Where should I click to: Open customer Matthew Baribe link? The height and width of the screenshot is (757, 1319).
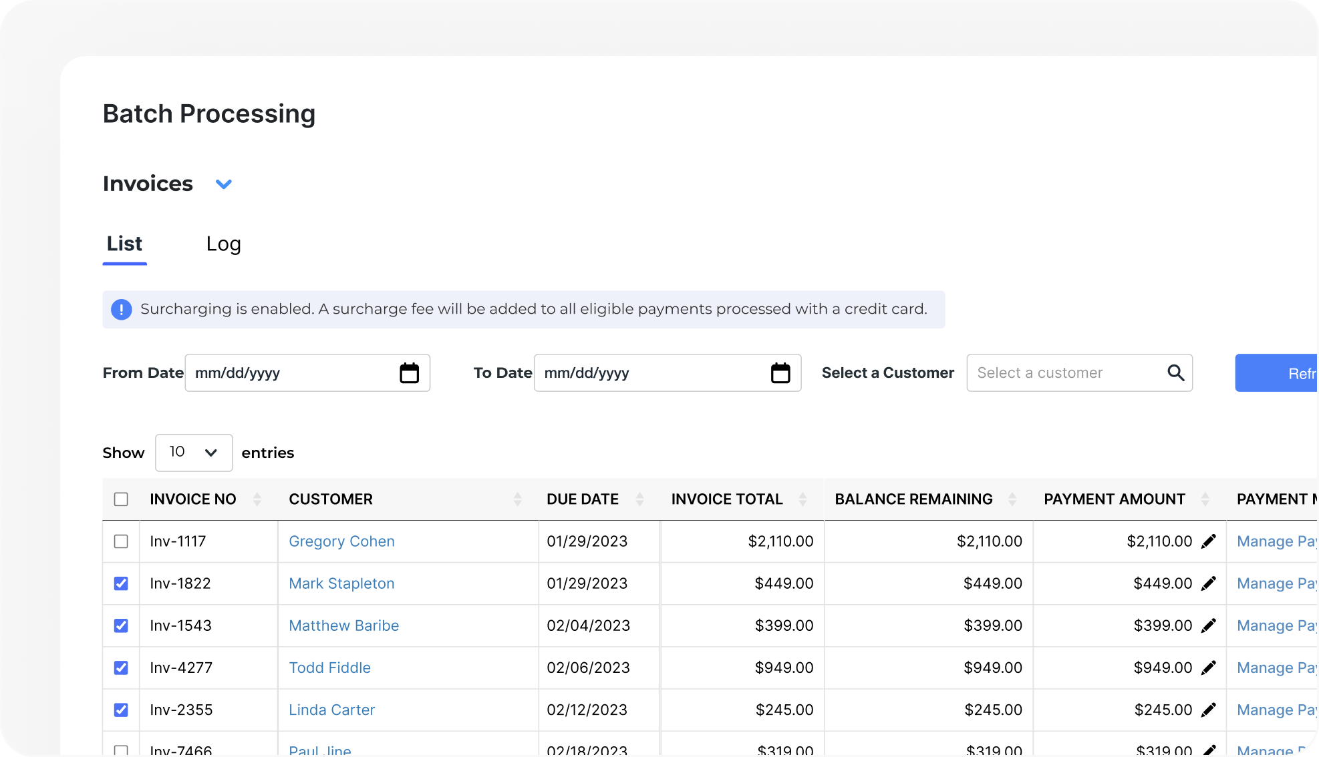[x=343, y=625]
